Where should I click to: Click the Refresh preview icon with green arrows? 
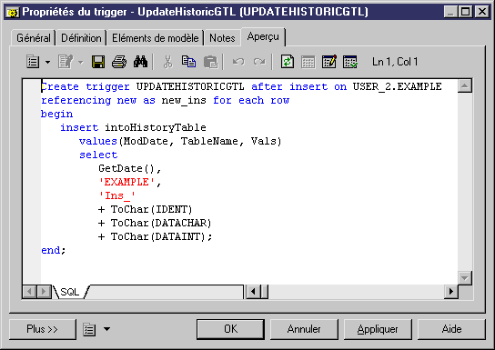pos(288,62)
